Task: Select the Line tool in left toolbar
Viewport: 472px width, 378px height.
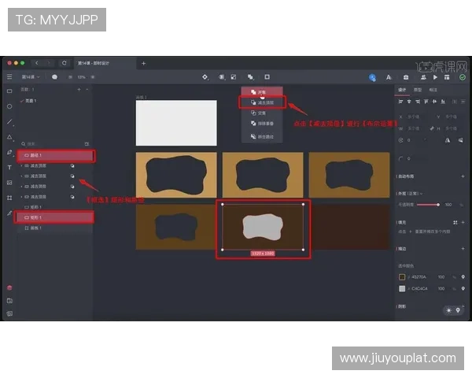Action: (x=9, y=122)
